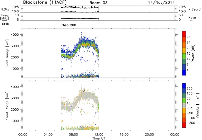Viewport: 202px width, 140px height.
Task: Click the Power panel 'Slant Range [km]' label
Action: 7,53
